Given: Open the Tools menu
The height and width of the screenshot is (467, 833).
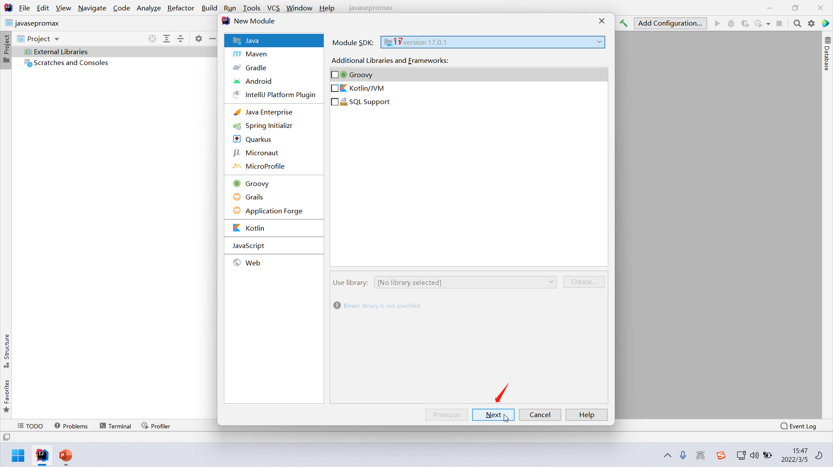Looking at the screenshot, I should click(252, 8).
